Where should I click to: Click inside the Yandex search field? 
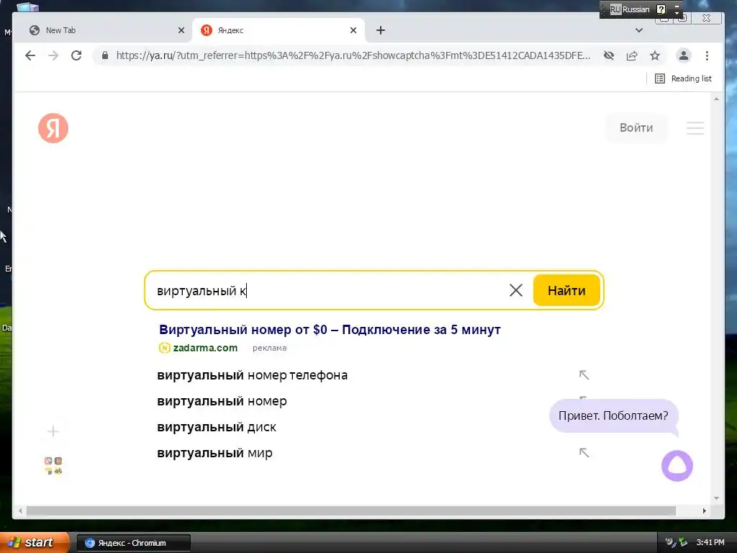[x=329, y=291]
